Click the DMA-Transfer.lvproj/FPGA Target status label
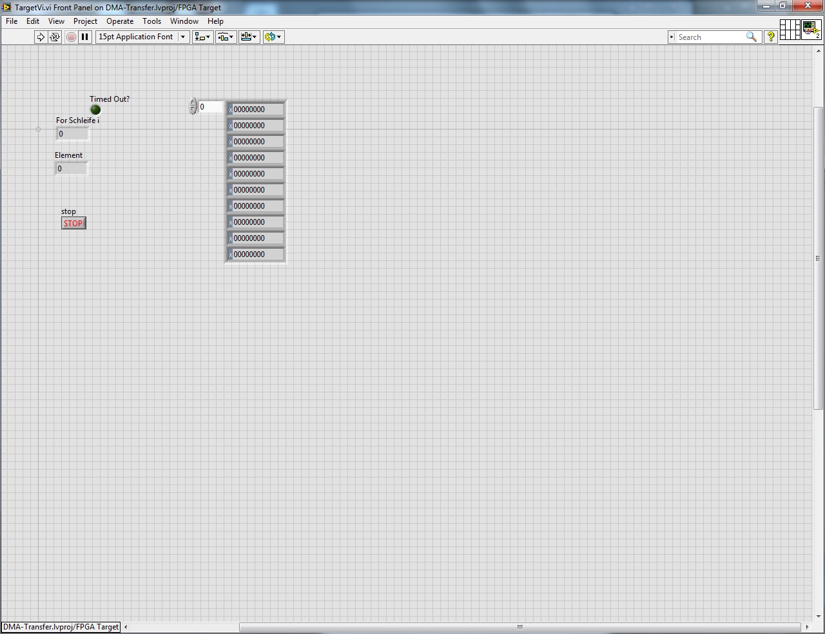The image size is (825, 634). pyautogui.click(x=61, y=627)
